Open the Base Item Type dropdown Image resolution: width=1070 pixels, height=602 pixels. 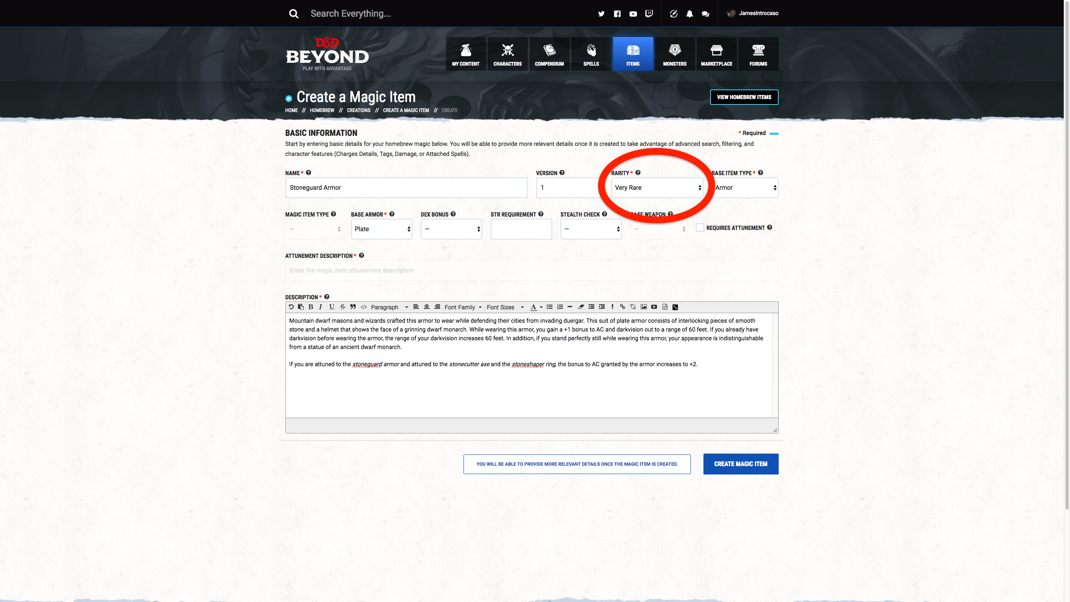(x=745, y=188)
